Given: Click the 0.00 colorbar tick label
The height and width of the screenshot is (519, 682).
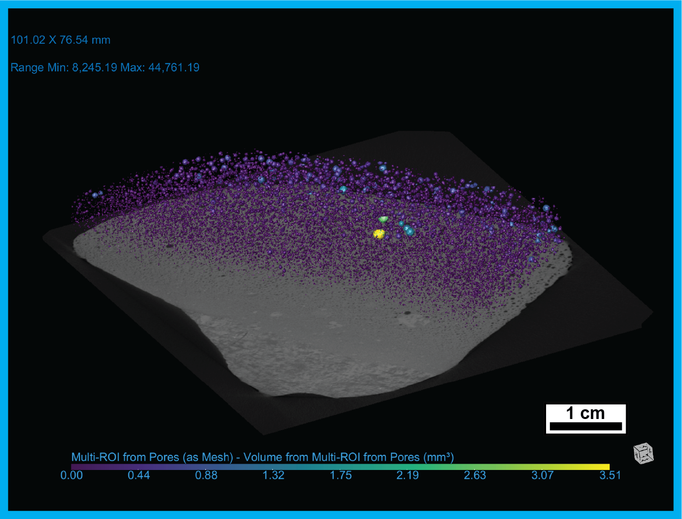Looking at the screenshot, I should [x=71, y=475].
